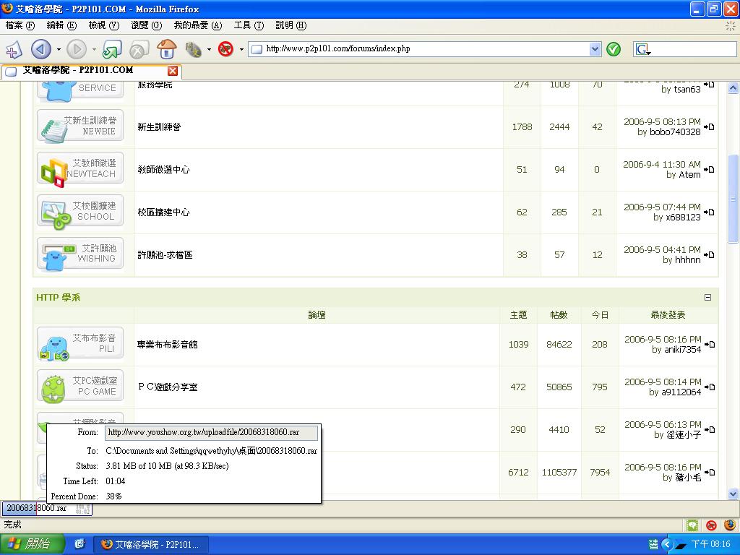Screen dimensions: 740x555
Task: Reload the current page
Action: [111, 49]
